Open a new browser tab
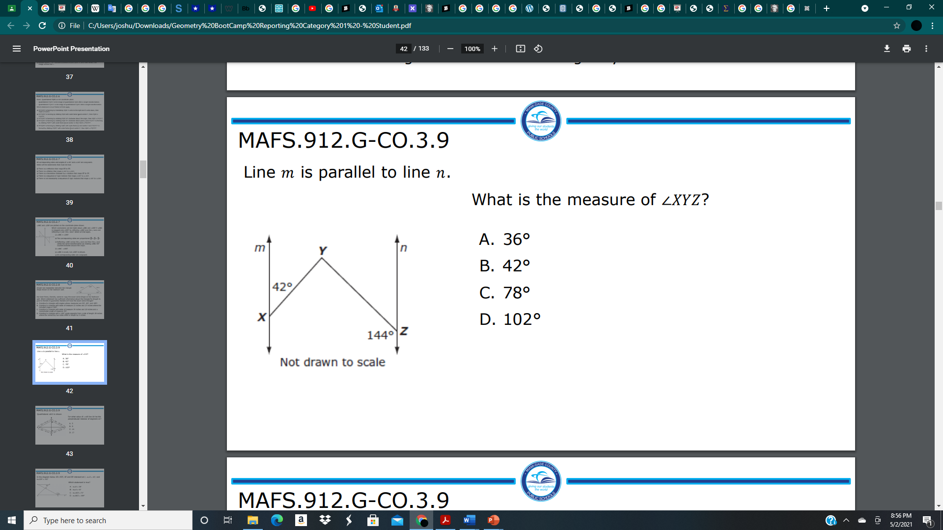Screen dimensions: 943x530 (x=827, y=8)
